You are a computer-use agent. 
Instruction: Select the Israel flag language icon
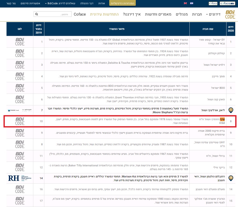(191, 3)
